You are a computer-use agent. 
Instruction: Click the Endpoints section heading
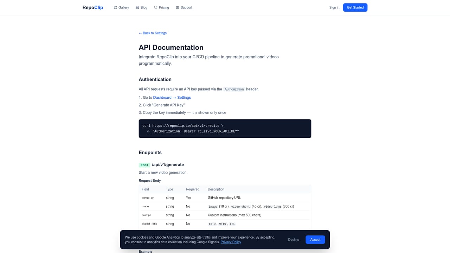tap(150, 153)
